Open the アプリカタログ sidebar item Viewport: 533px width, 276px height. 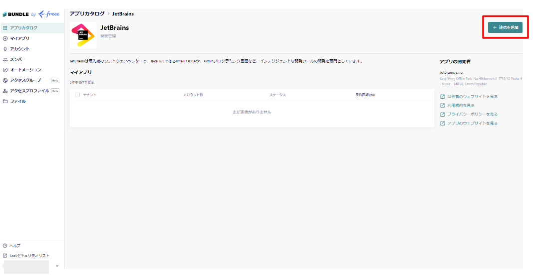32,28
